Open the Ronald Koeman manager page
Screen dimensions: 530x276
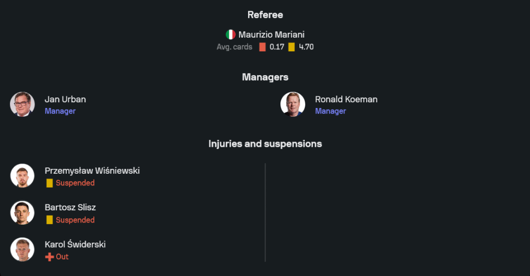pyautogui.click(x=346, y=99)
